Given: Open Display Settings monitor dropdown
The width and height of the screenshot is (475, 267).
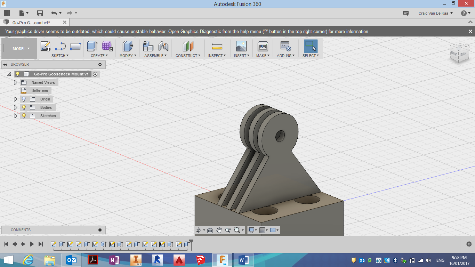Looking at the screenshot, I should [252, 230].
